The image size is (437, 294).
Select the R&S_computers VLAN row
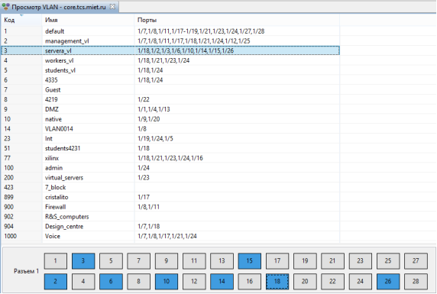(x=170, y=217)
